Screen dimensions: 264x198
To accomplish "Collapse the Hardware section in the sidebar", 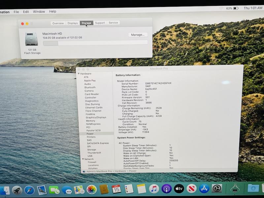I will (x=79, y=74).
